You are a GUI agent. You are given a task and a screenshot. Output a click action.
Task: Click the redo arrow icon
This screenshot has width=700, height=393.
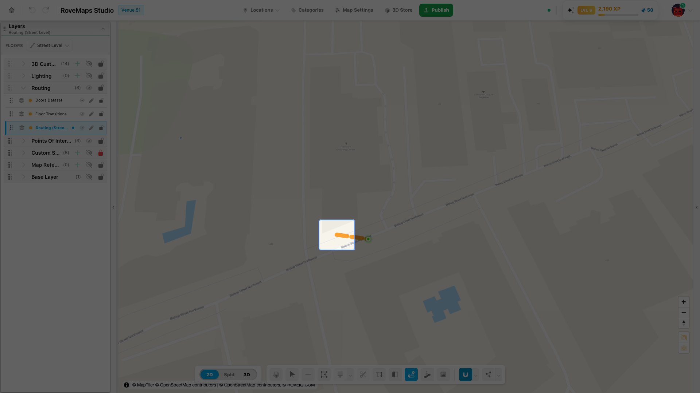46,10
